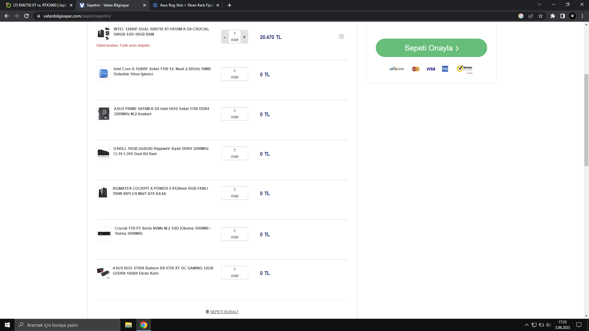This screenshot has width=589, height=331.
Task: Open Chrome three-dot menu
Action: click(582, 16)
